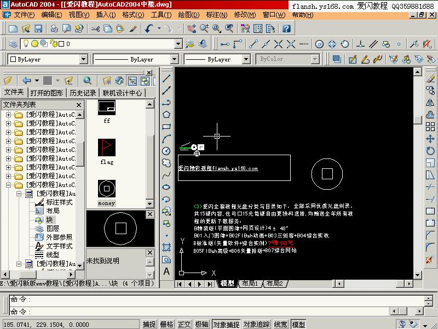Viewport: 438px width, 329px height.
Task: Open the ByLayer lineweight dropdown
Action: pos(246,59)
